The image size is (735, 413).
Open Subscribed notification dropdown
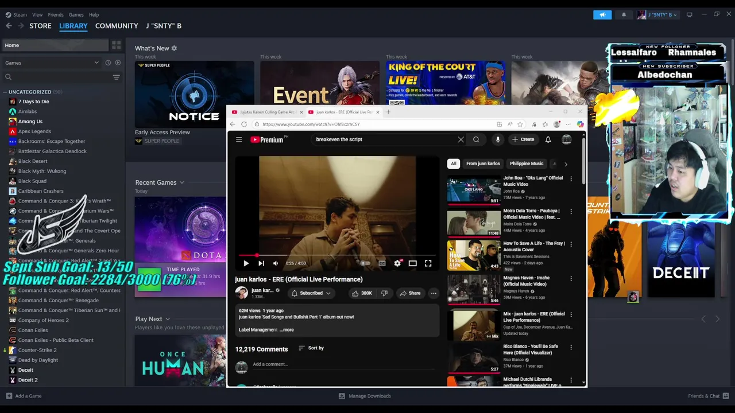click(x=311, y=293)
